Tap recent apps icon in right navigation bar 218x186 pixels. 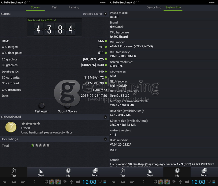132,182
